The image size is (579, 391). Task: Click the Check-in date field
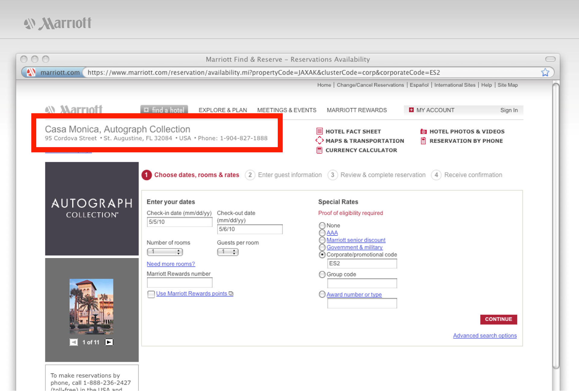(x=179, y=222)
